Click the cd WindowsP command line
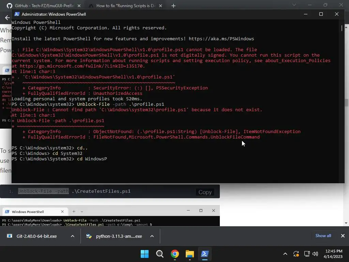The width and height of the screenshot is (349, 262). tap(59, 159)
